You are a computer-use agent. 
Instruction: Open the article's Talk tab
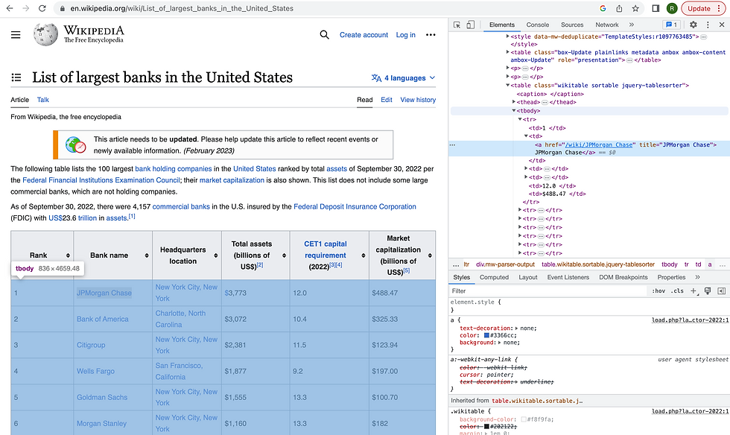(x=43, y=100)
